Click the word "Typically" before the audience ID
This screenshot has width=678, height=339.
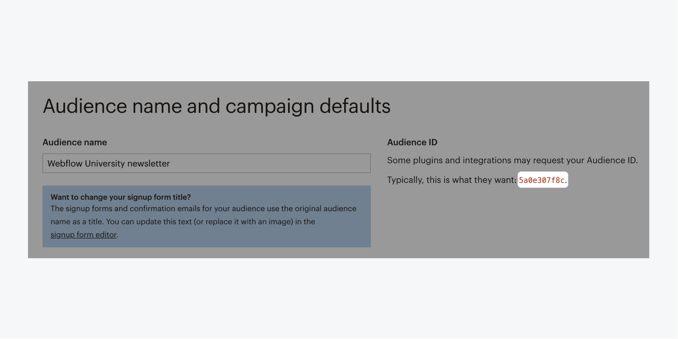(405, 180)
